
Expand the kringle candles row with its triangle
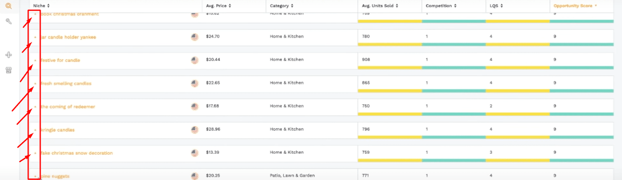click(x=35, y=130)
